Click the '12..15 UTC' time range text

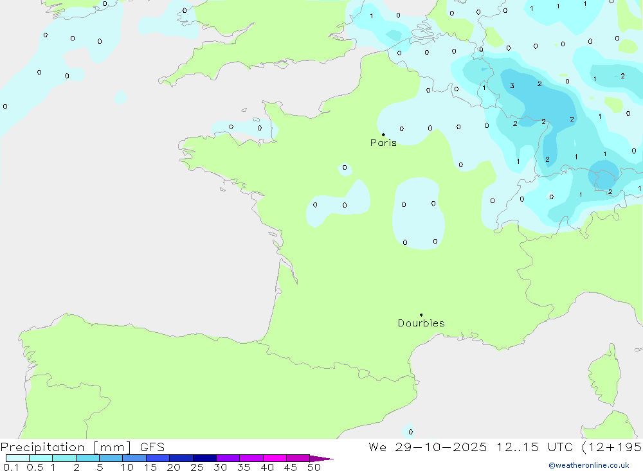[535, 447]
